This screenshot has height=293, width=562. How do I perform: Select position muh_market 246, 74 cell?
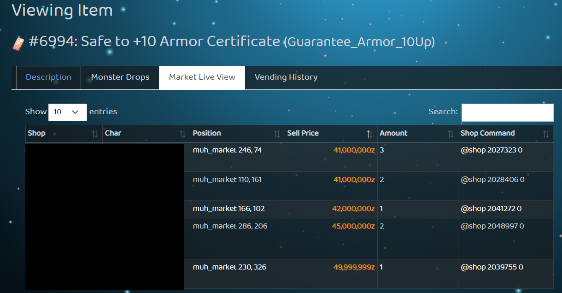[x=227, y=150]
